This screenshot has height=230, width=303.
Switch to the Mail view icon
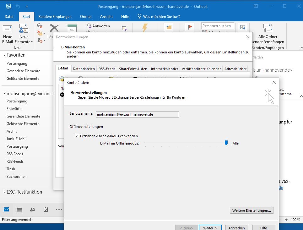(6, 210)
